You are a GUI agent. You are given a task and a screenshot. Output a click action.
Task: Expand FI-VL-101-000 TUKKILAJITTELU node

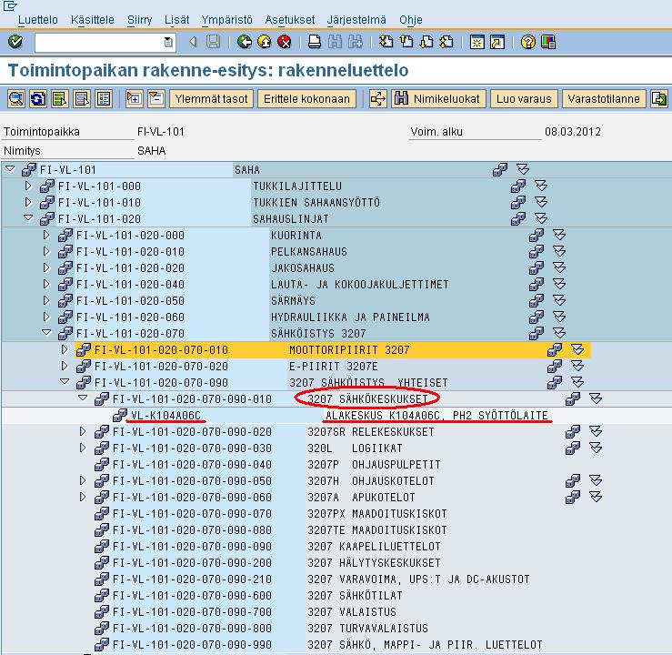pos(28,186)
